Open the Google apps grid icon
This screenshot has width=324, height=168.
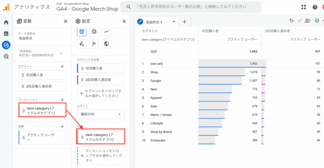coord(304,7)
